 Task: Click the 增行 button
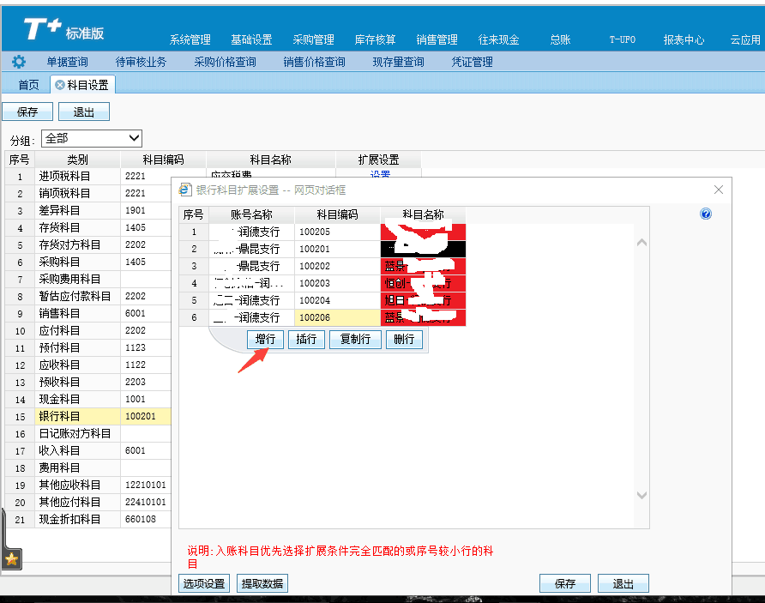265,339
